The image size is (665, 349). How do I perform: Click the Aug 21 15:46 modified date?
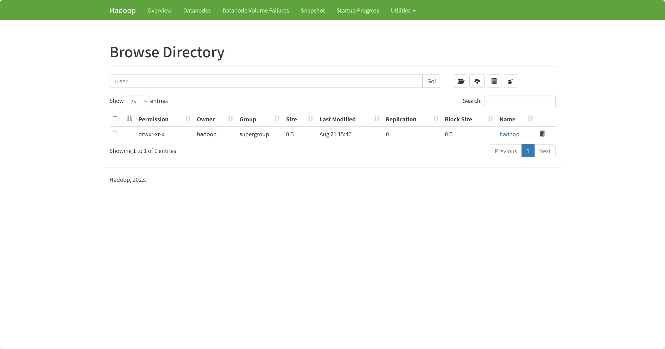(x=335, y=134)
